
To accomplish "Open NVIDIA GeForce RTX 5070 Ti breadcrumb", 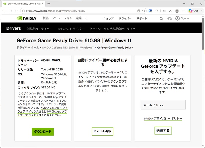I will (x=68, y=48).
